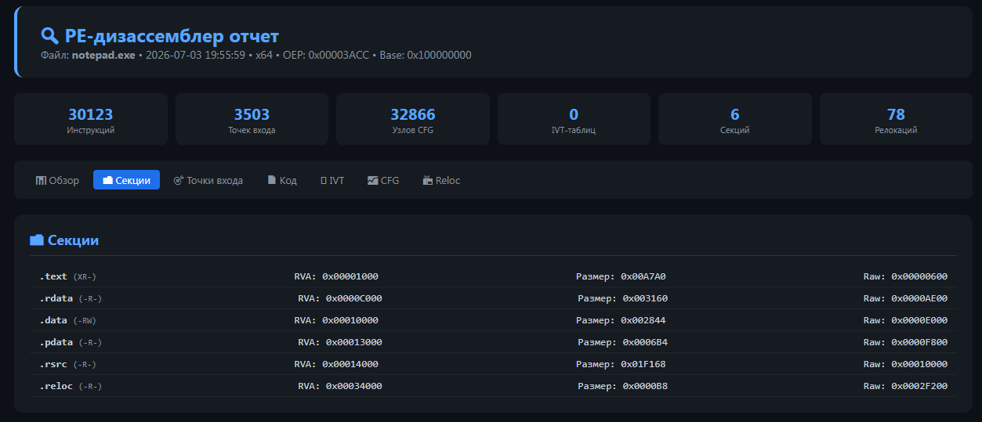982x422 pixels.
Task: Go to the IVT tab
Action: (x=333, y=180)
